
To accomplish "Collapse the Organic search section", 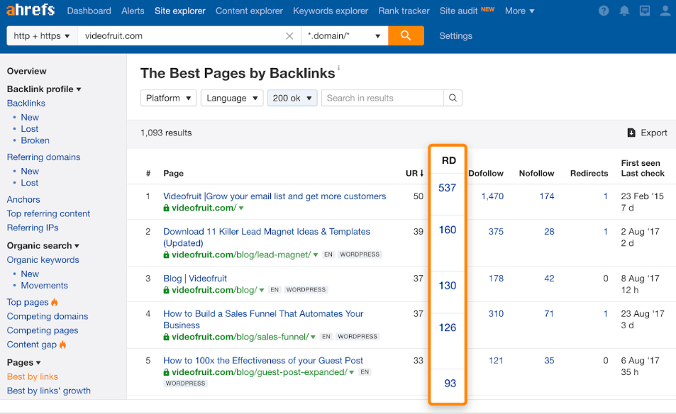I will tap(43, 245).
